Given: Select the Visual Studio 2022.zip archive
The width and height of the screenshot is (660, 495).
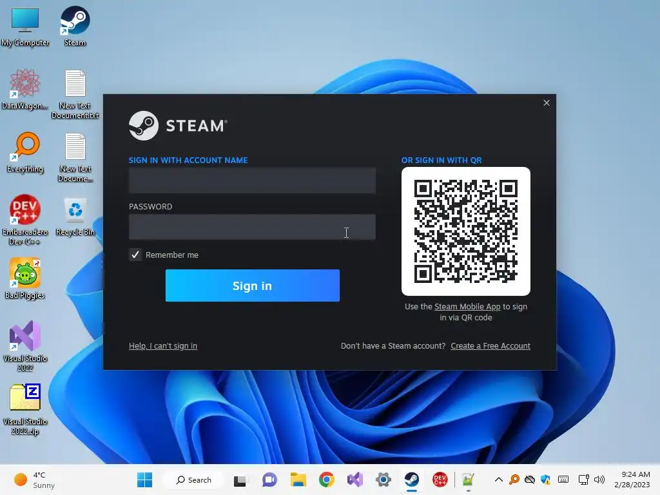Looking at the screenshot, I should click(25, 409).
